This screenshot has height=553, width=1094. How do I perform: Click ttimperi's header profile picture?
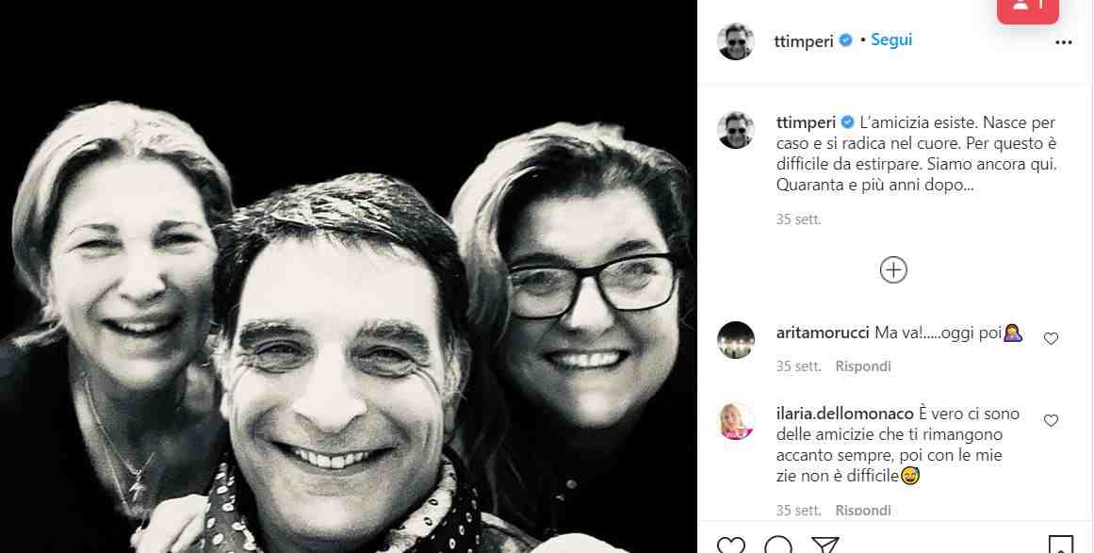click(736, 41)
